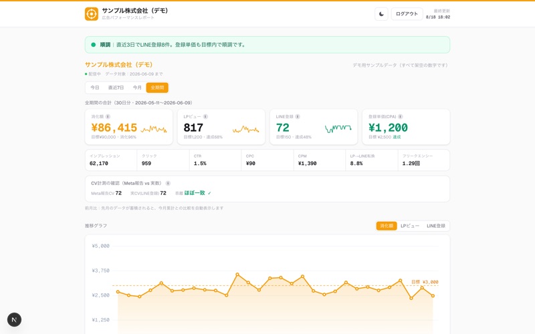
Task: Open info icon next to 登録単価(CPA)
Action: click(400, 116)
